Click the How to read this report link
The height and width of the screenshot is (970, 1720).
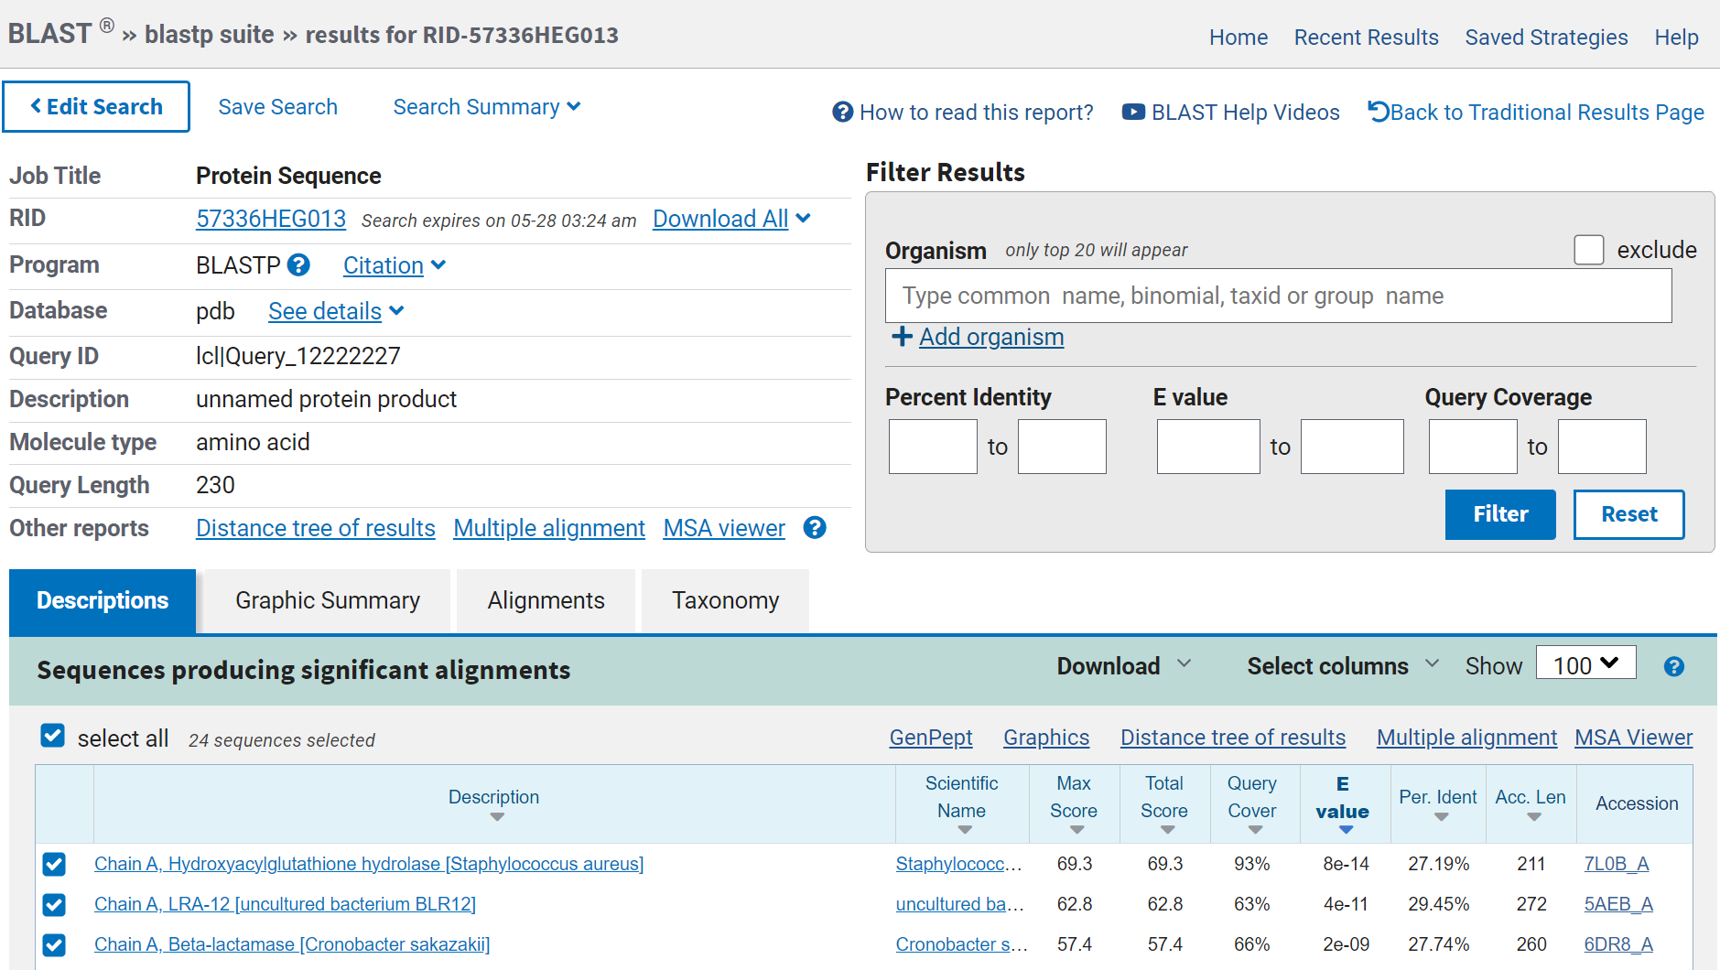pos(963,113)
